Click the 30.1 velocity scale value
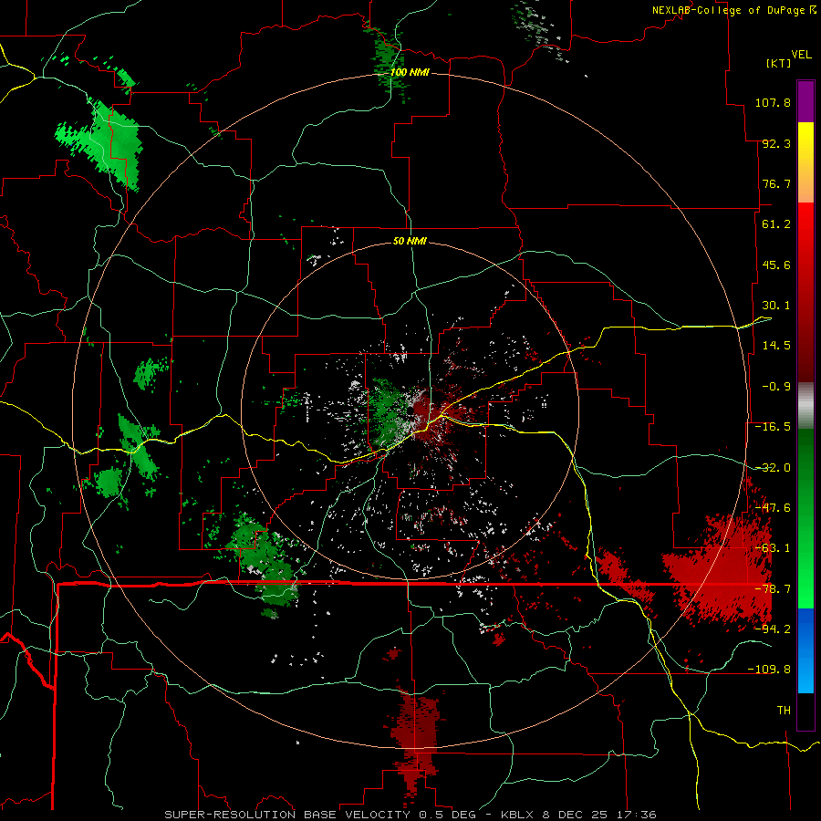 [776, 306]
